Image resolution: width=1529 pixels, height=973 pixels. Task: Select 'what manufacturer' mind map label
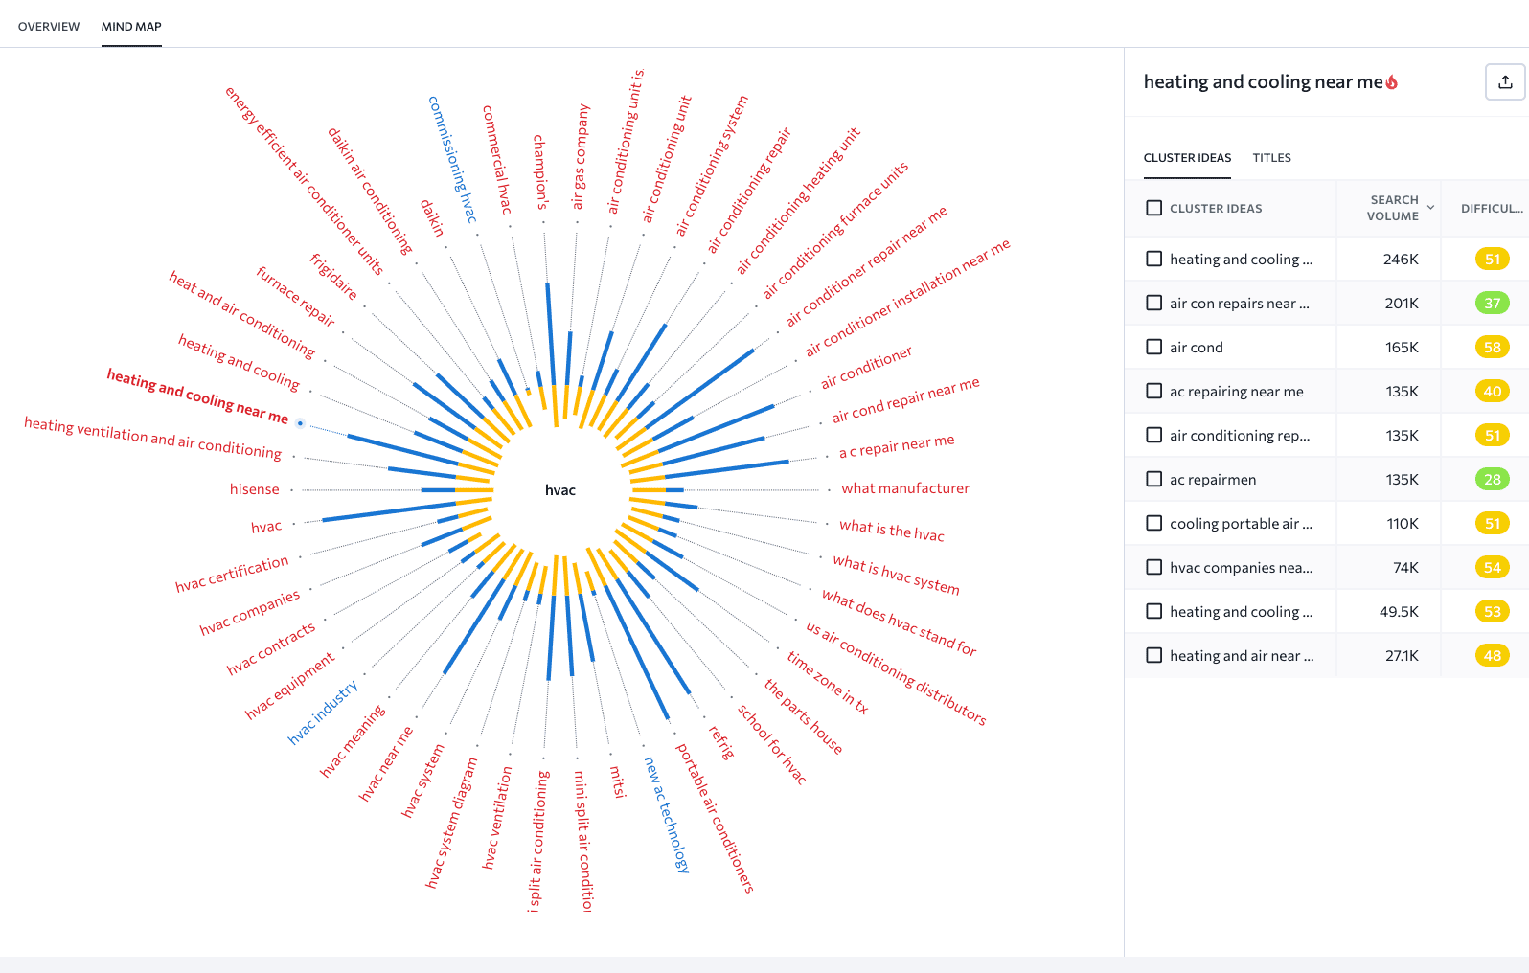click(905, 488)
